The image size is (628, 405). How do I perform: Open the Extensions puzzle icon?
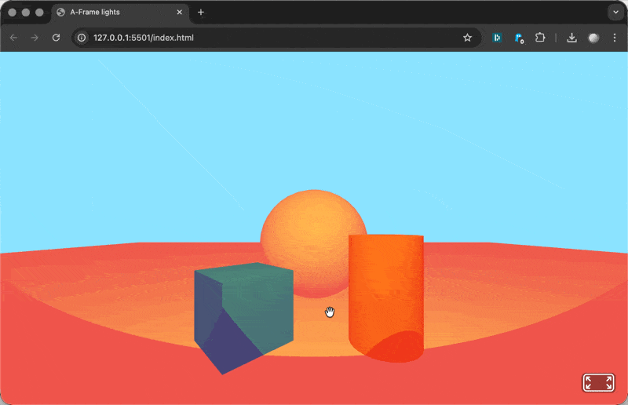click(x=540, y=38)
